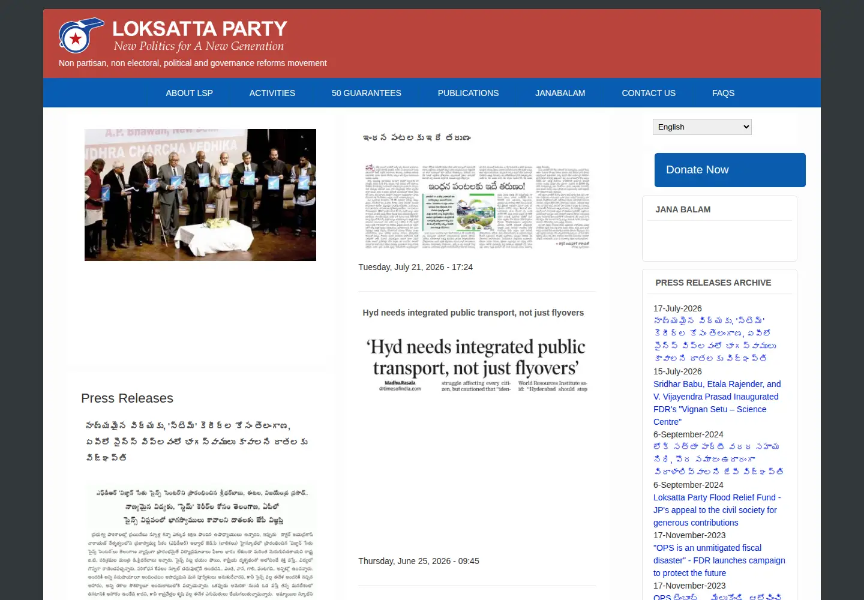
Task: Open Sridhar Babu, Etala Rajender archive link
Action: (717, 403)
